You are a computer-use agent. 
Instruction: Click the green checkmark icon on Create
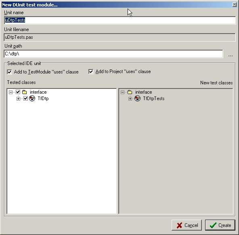(213, 225)
